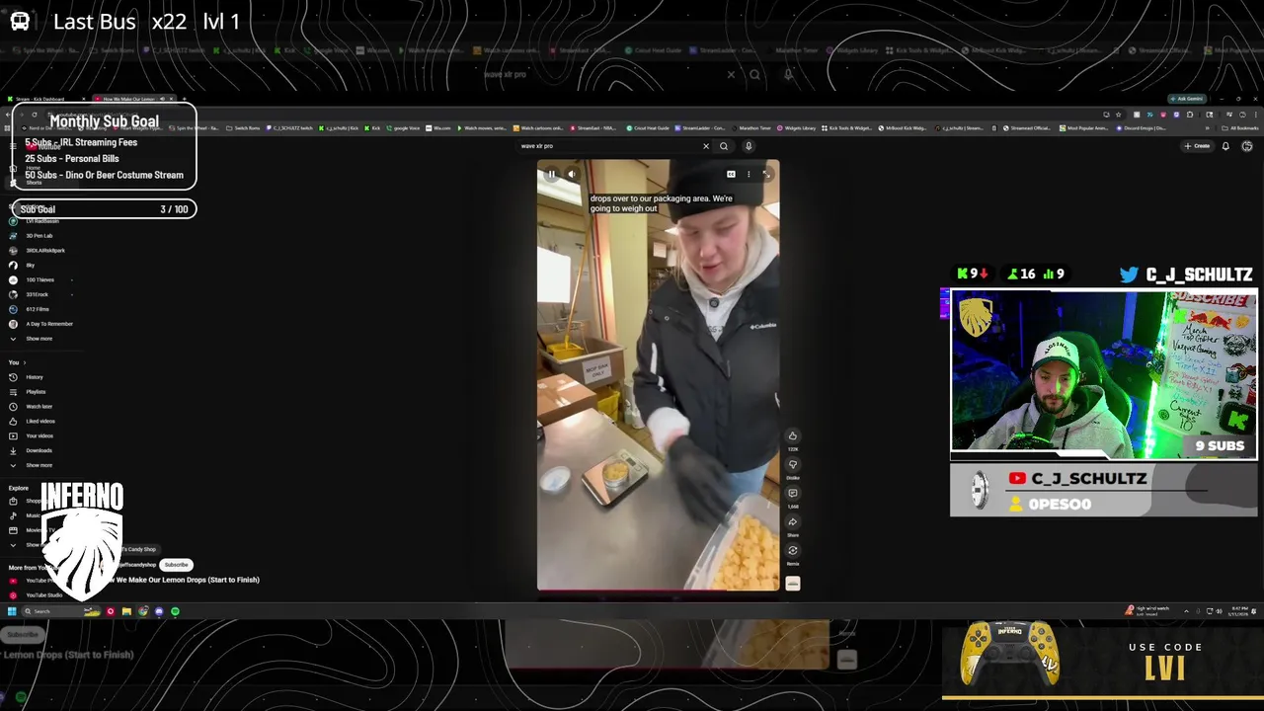The width and height of the screenshot is (1264, 711).
Task: Open the Short's three-dot more options
Action: click(x=749, y=175)
